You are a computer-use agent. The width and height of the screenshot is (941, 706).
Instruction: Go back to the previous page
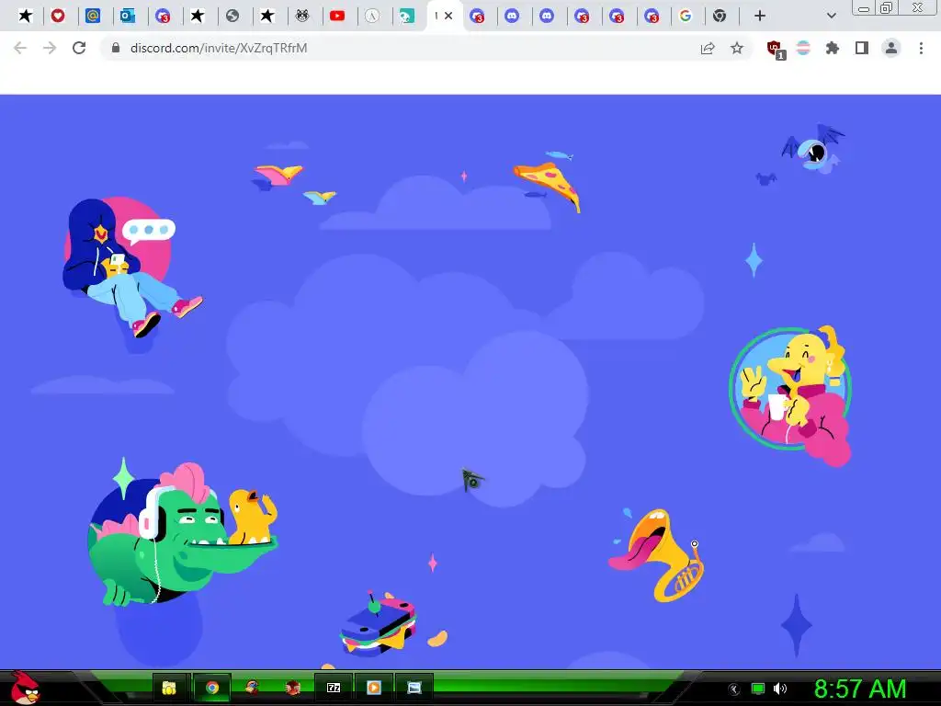coord(20,48)
